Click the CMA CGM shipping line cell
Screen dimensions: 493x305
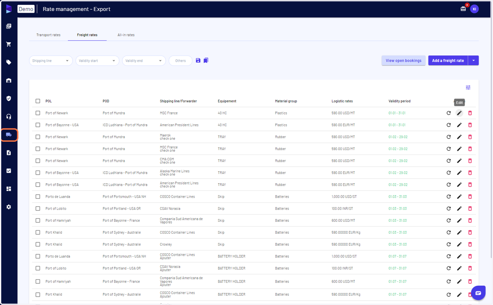[x=167, y=161]
